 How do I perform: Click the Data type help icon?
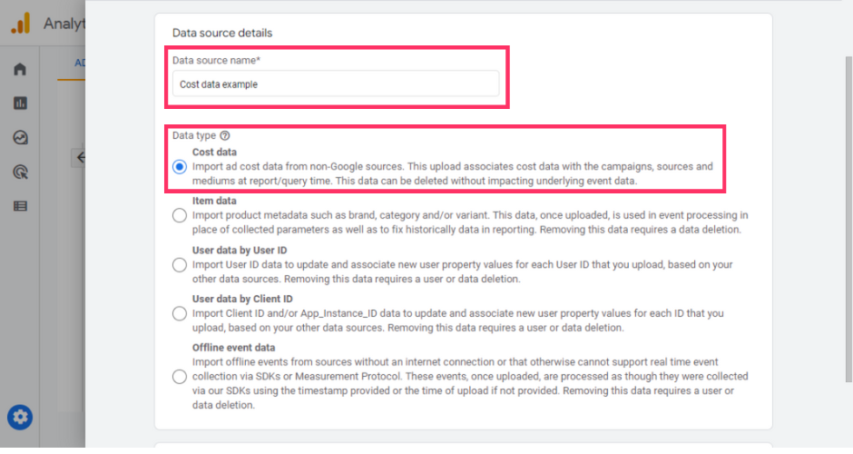(x=225, y=135)
